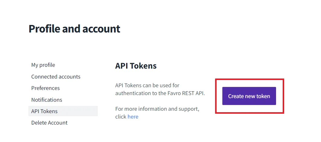Select API Tokens in the left sidebar
Screen dimensions: 321x142
pos(44,111)
